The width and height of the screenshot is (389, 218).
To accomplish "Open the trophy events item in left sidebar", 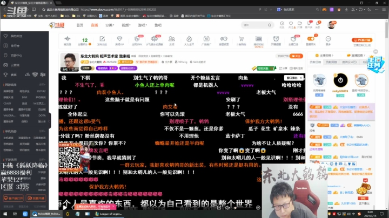I will coord(10,74).
